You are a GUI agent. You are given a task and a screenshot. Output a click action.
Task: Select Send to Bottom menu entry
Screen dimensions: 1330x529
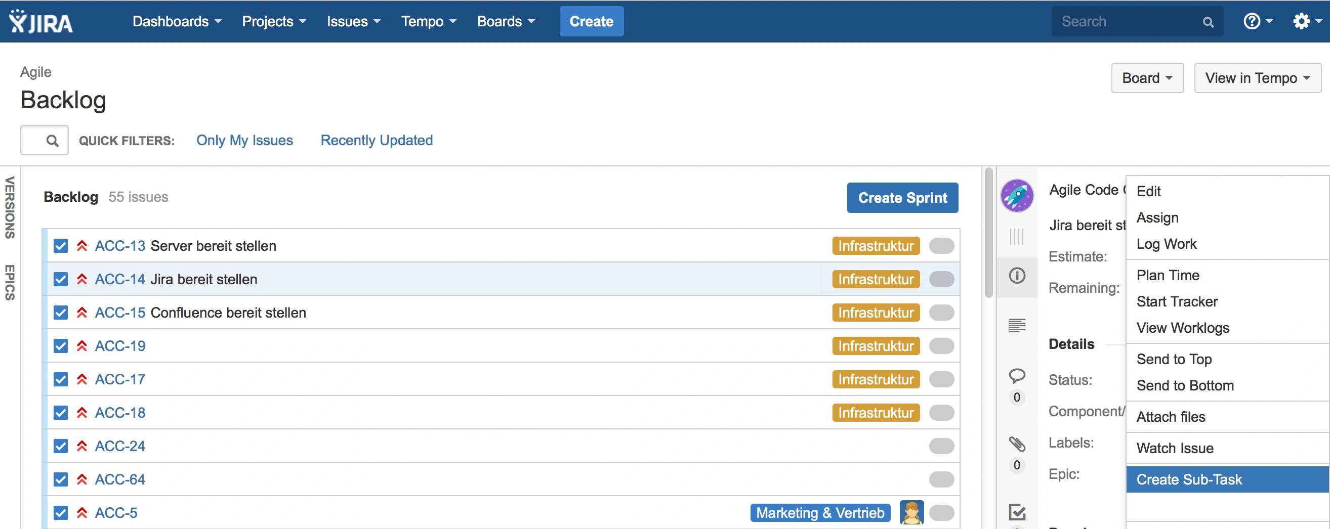pyautogui.click(x=1227, y=385)
